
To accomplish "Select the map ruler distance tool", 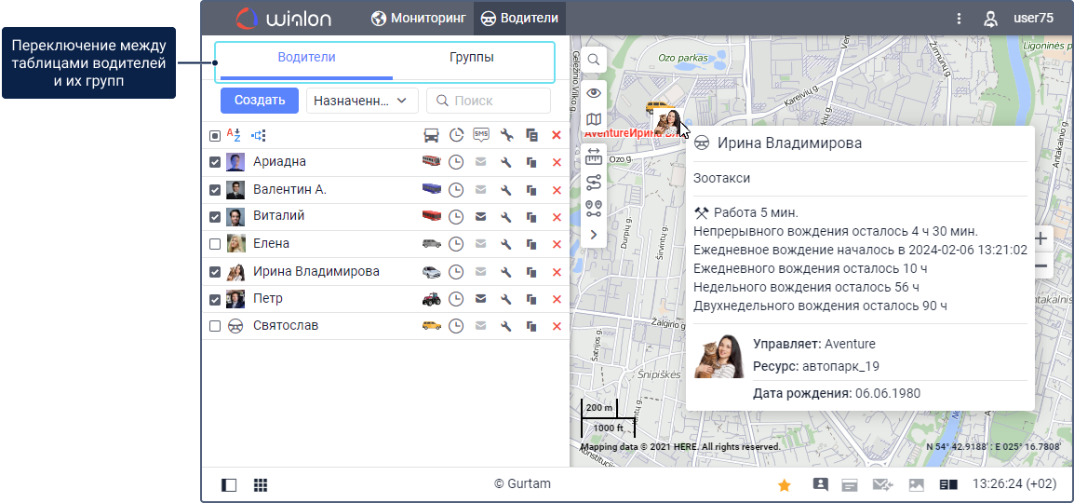I will point(593,154).
